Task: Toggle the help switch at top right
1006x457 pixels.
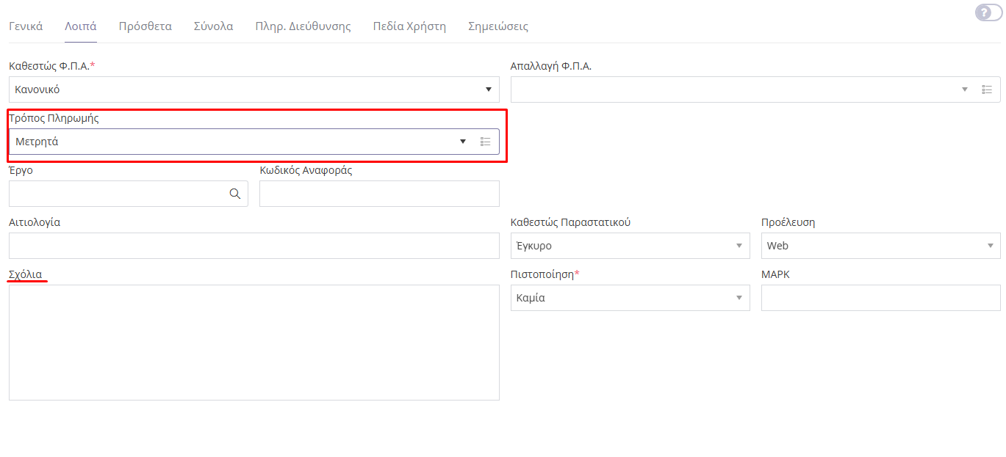Action: pos(988,12)
